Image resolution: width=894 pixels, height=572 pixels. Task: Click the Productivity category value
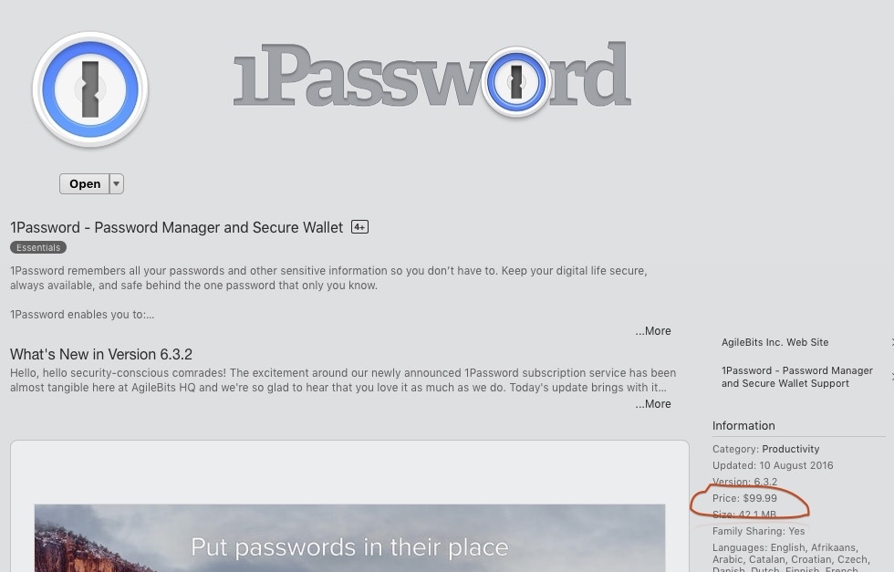tap(790, 449)
